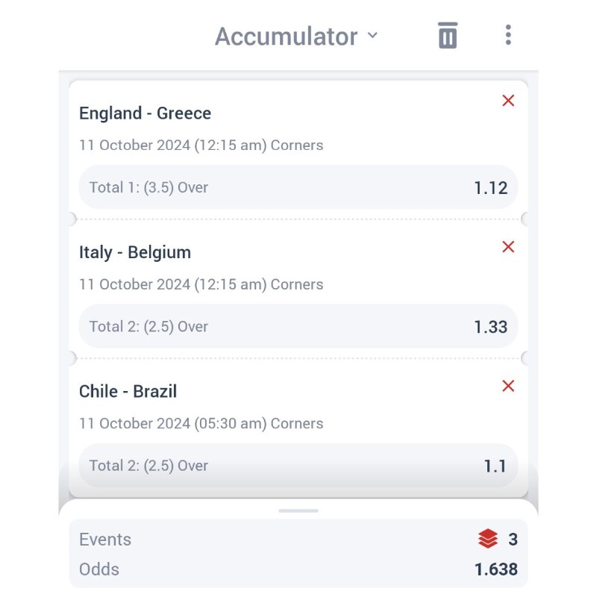This screenshot has width=597, height=597.
Task: Select the Chile - Brazil match title
Action: click(128, 391)
